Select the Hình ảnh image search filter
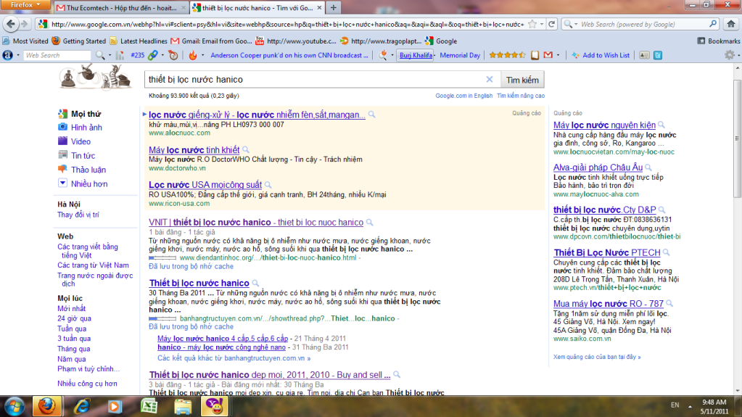This screenshot has height=417, width=742. [x=86, y=128]
